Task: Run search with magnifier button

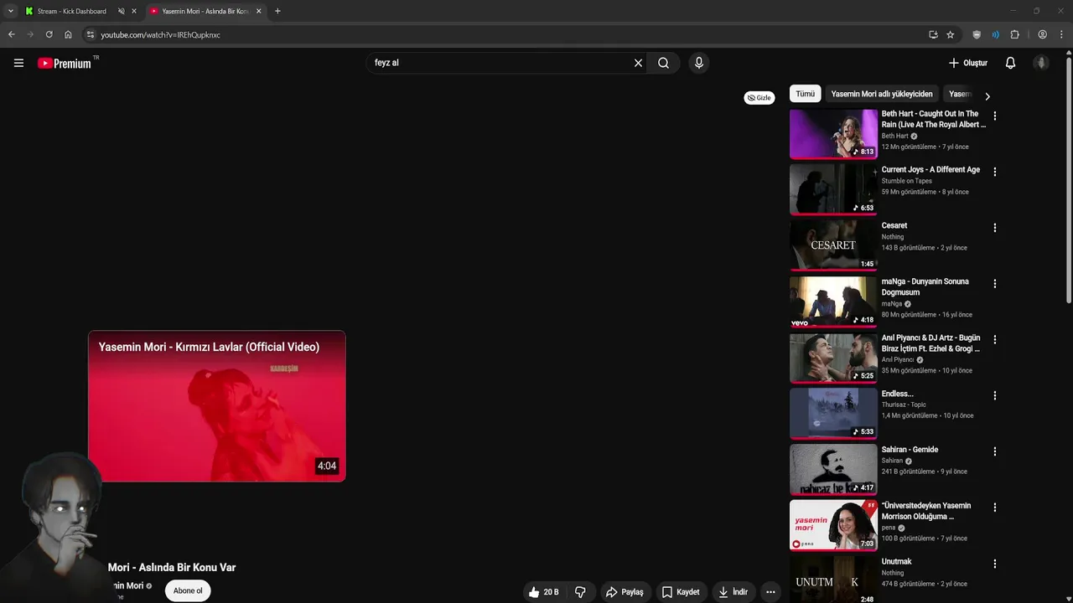Action: tap(663, 63)
